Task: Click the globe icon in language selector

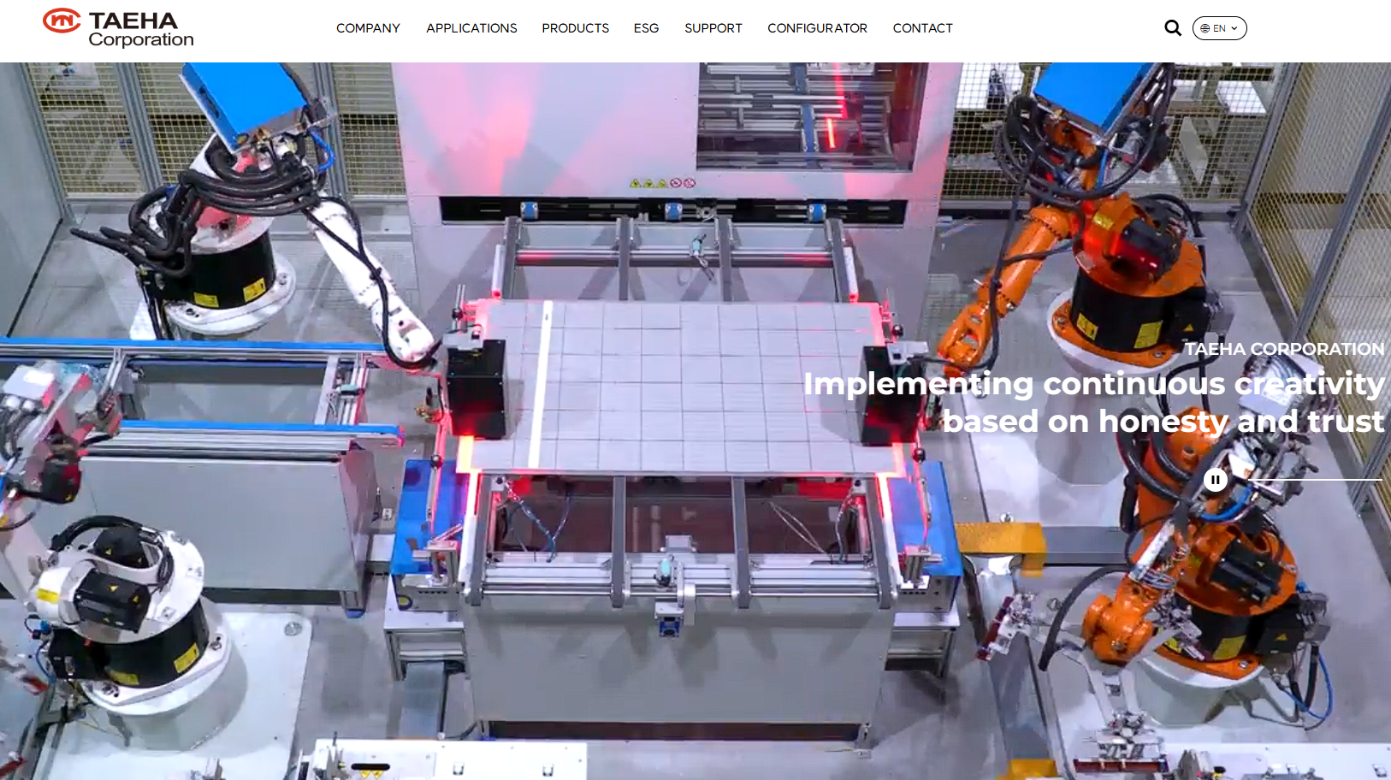Action: click(x=1205, y=28)
